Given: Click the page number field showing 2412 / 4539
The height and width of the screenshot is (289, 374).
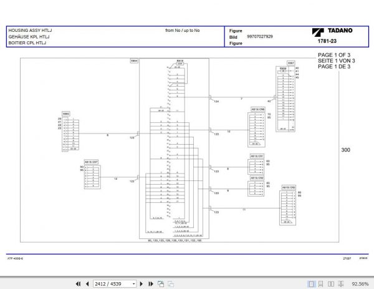Looking at the screenshot, I should (115, 284).
